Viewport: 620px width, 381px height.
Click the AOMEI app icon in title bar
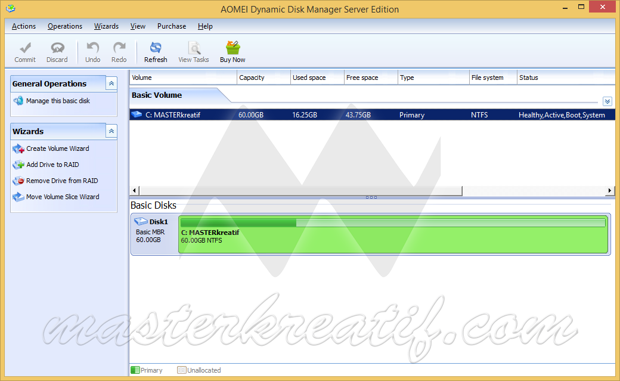11,8
